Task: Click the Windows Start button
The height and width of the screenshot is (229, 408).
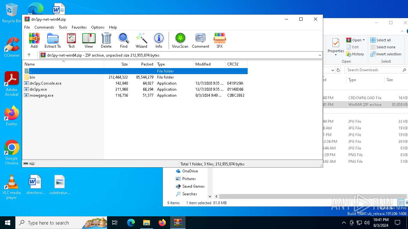Action: [8, 223]
